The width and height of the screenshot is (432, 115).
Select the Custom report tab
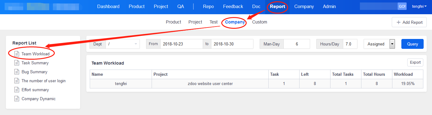point(260,22)
